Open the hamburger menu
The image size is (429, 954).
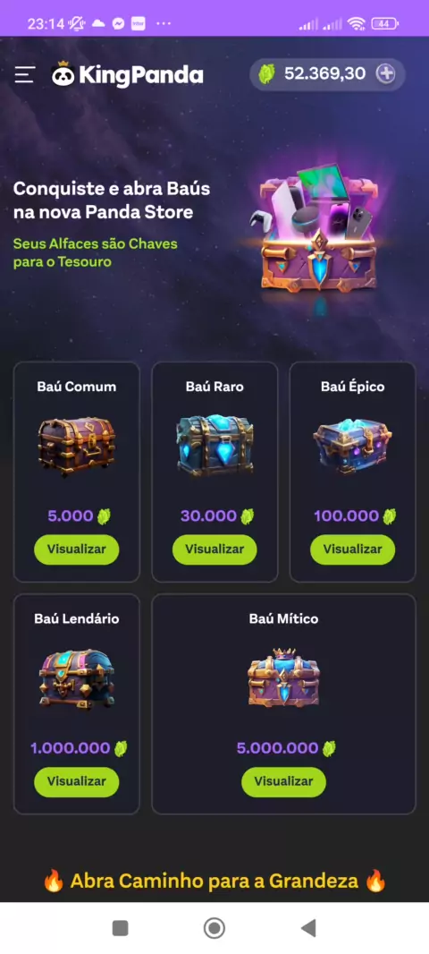(24, 75)
